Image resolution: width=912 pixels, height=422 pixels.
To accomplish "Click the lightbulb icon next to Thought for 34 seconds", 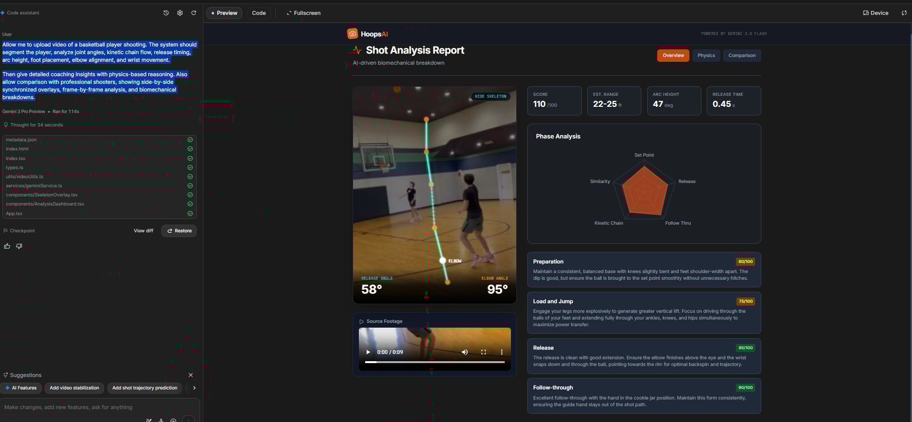I will pyautogui.click(x=6, y=125).
